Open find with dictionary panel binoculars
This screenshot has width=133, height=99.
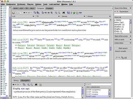click(36, 85)
